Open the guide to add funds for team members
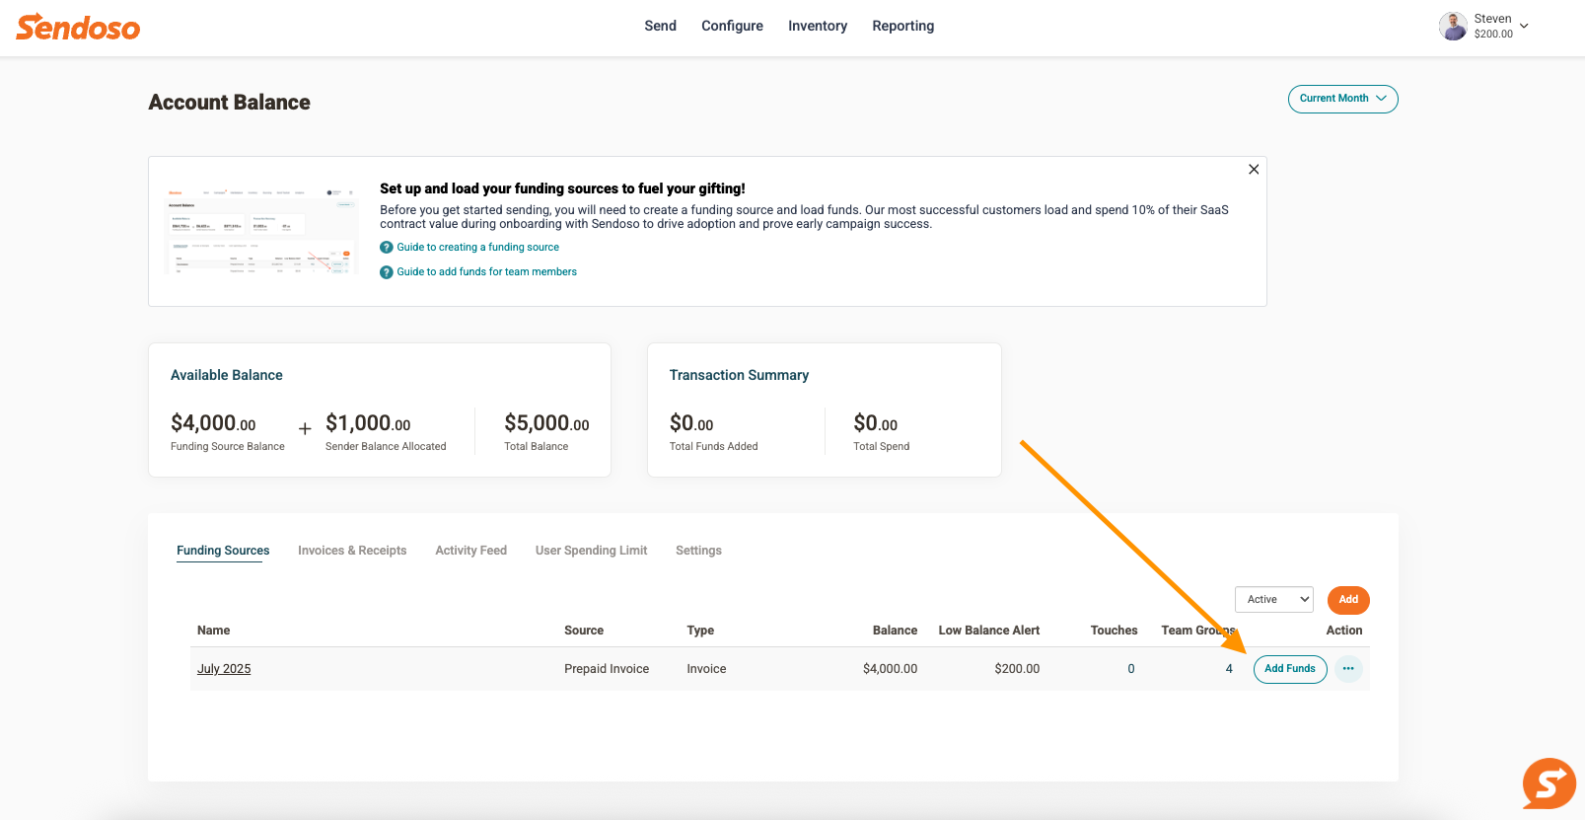The height and width of the screenshot is (820, 1585). point(486,272)
